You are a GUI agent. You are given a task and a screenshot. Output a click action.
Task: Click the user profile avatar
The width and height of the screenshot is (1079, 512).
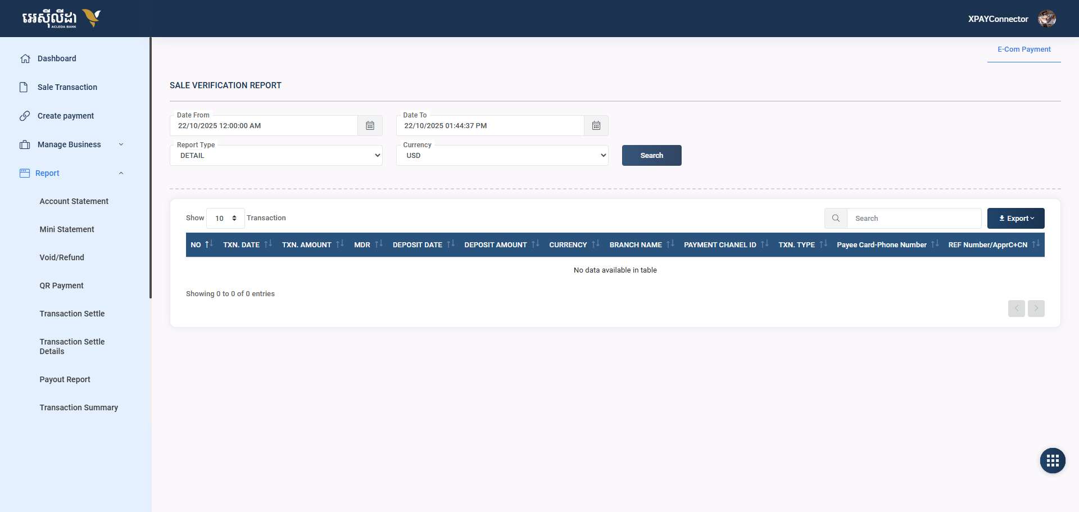coord(1046,19)
